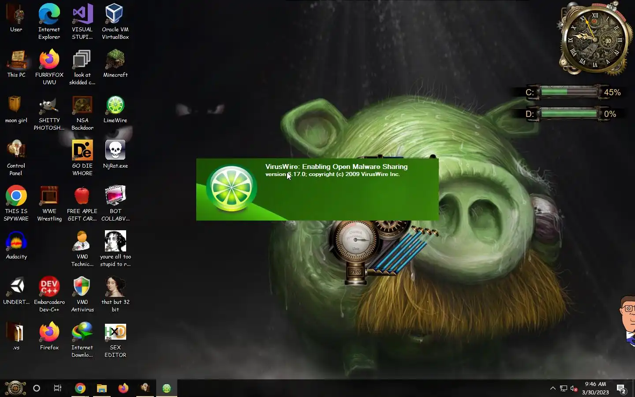Select the Internet Downlo... icon
Image resolution: width=635 pixels, height=397 pixels.
pos(82,340)
